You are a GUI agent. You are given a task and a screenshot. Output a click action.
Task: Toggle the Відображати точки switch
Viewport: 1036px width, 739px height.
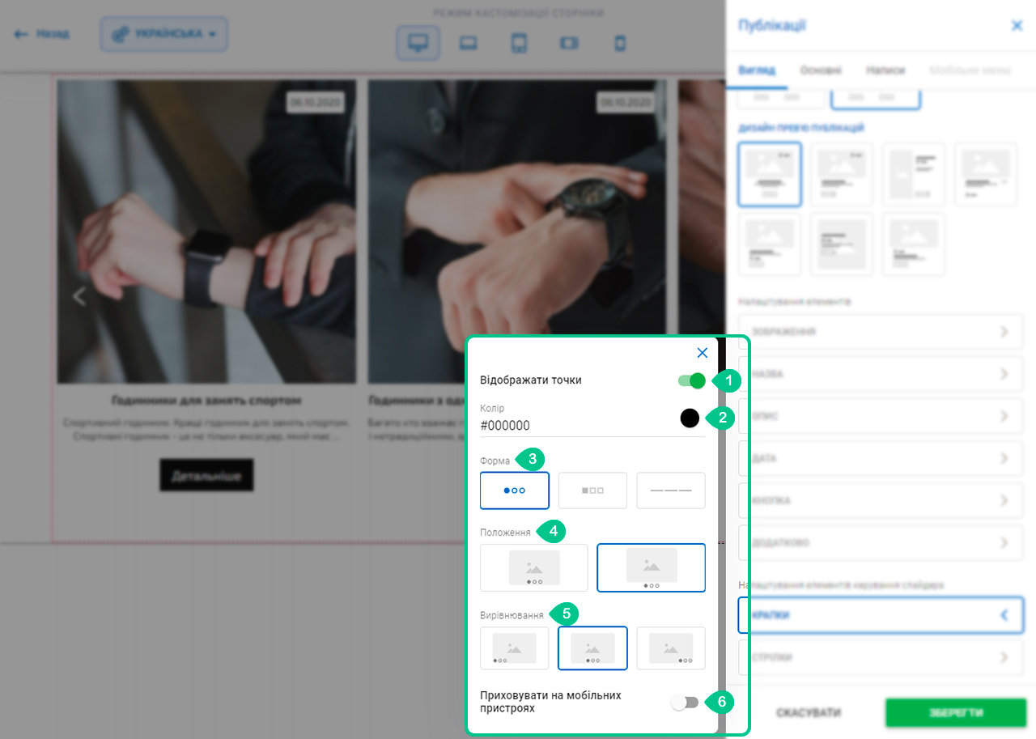pyautogui.click(x=692, y=380)
